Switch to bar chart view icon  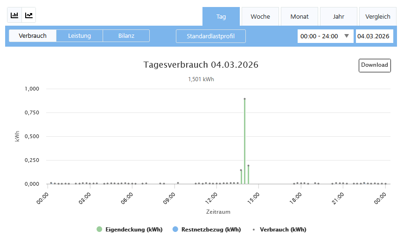point(15,15)
